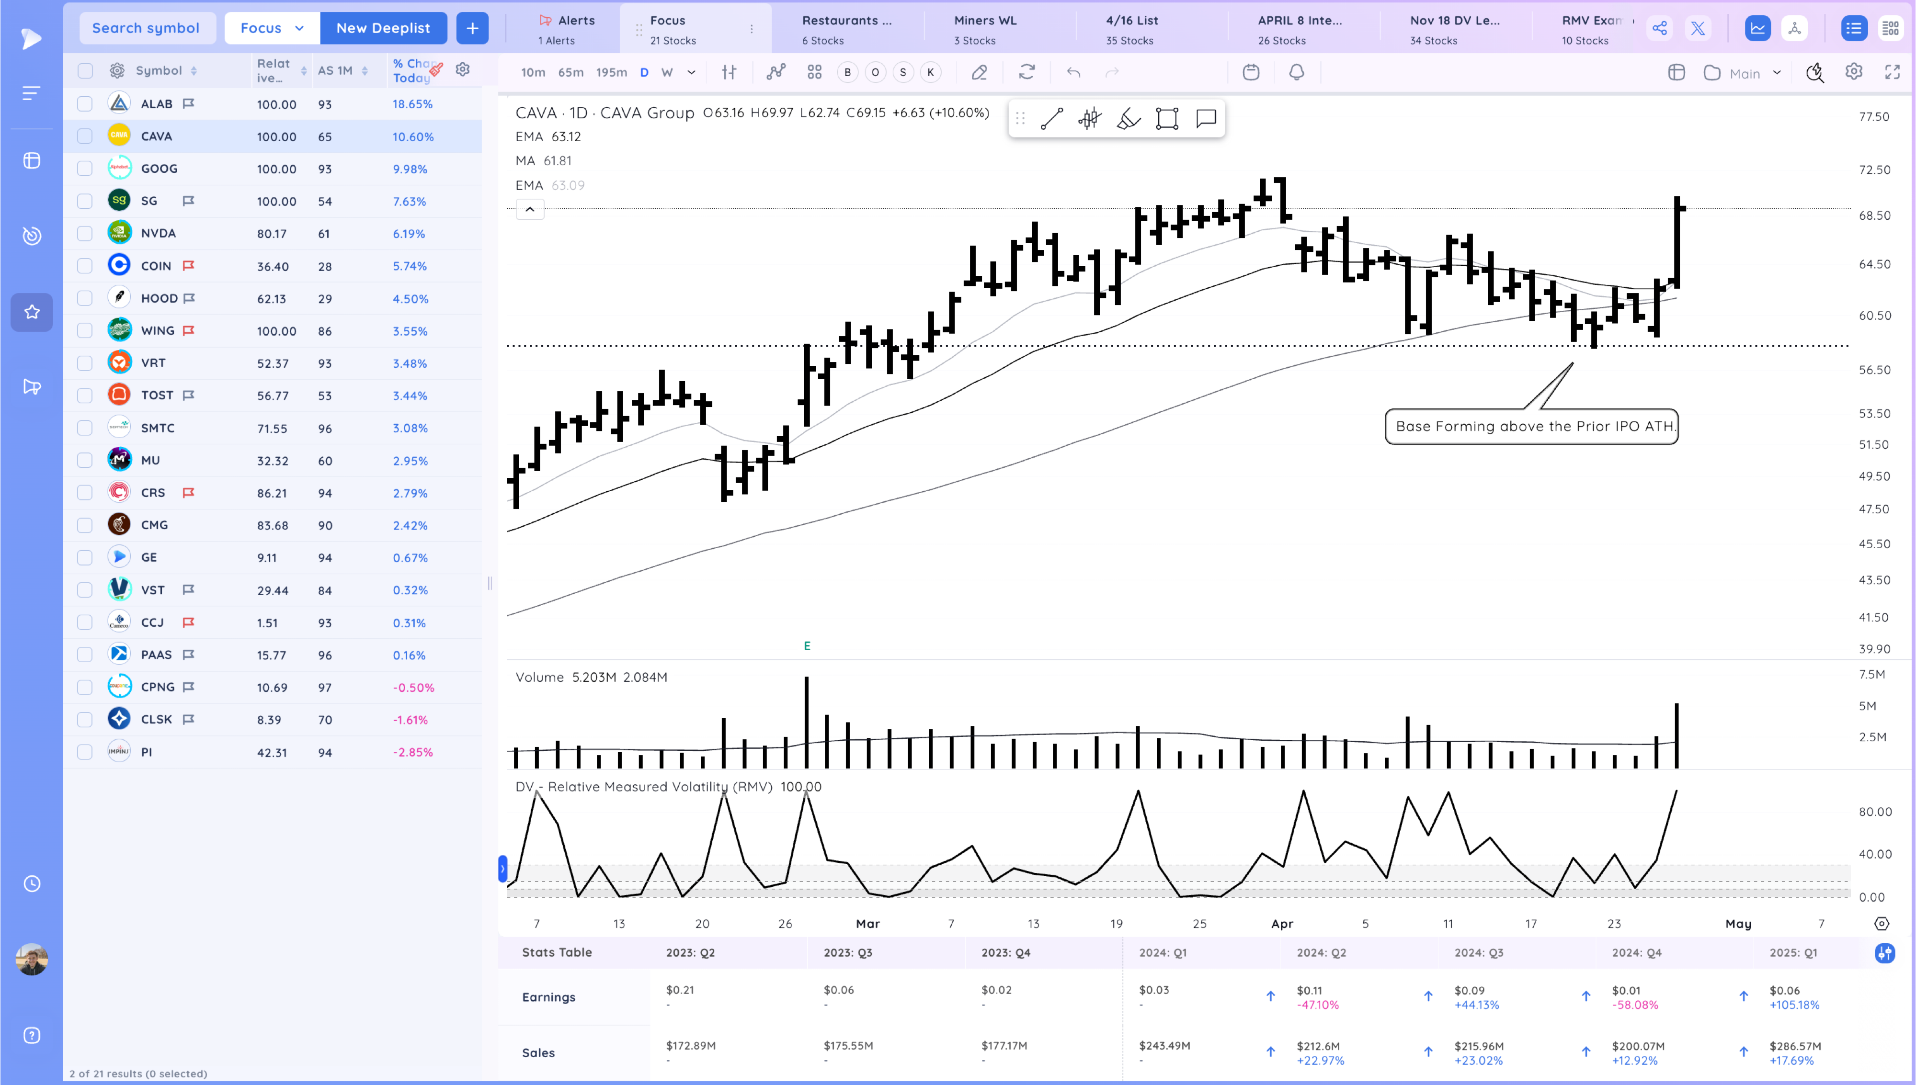Click the fullscreen expand icon
Viewport: 1916px width, 1085px height.
pyautogui.click(x=1892, y=72)
